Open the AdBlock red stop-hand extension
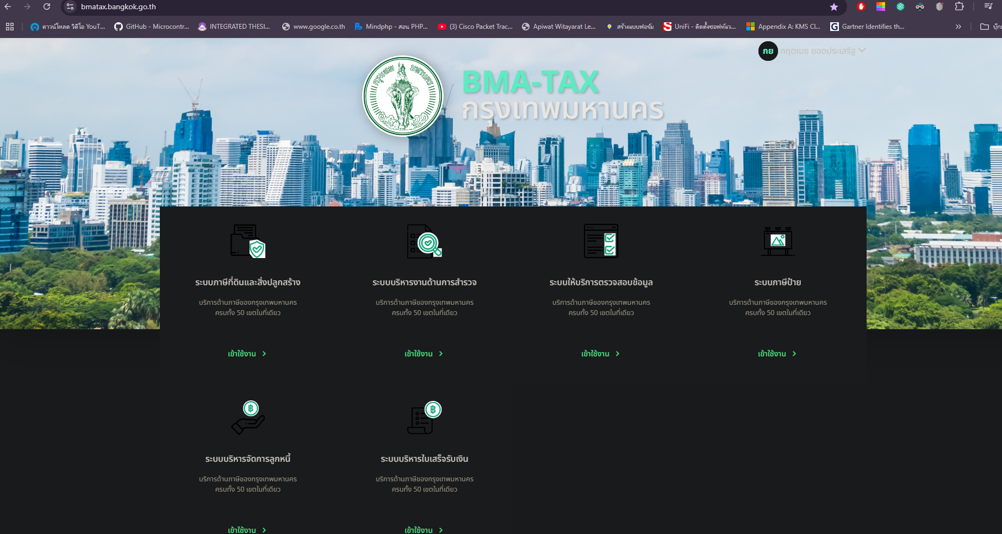The height and width of the screenshot is (534, 1002). click(x=861, y=7)
